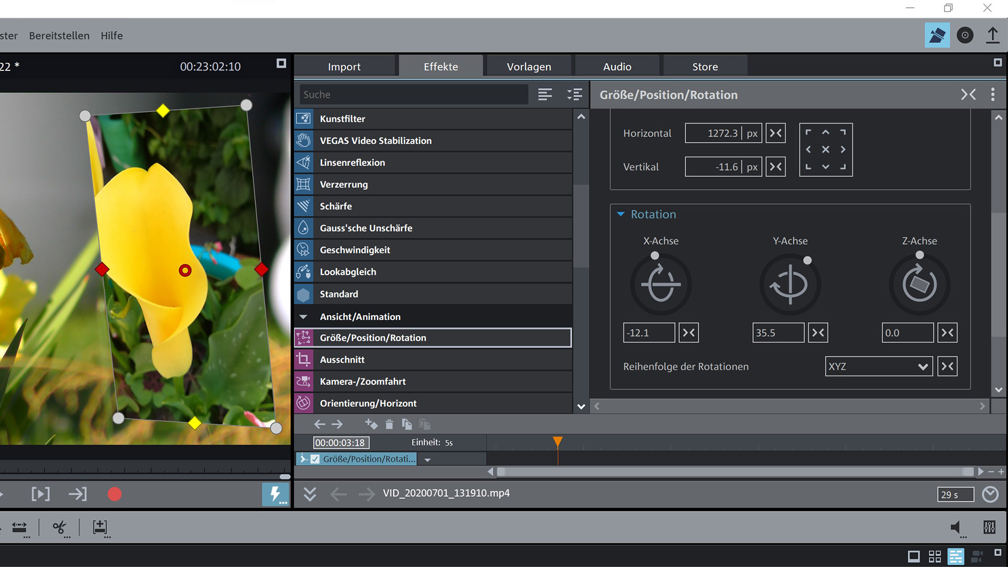The width and height of the screenshot is (1008, 567).
Task: Open the Reihenfolge der Rotationen XYZ dropdown
Action: (878, 366)
